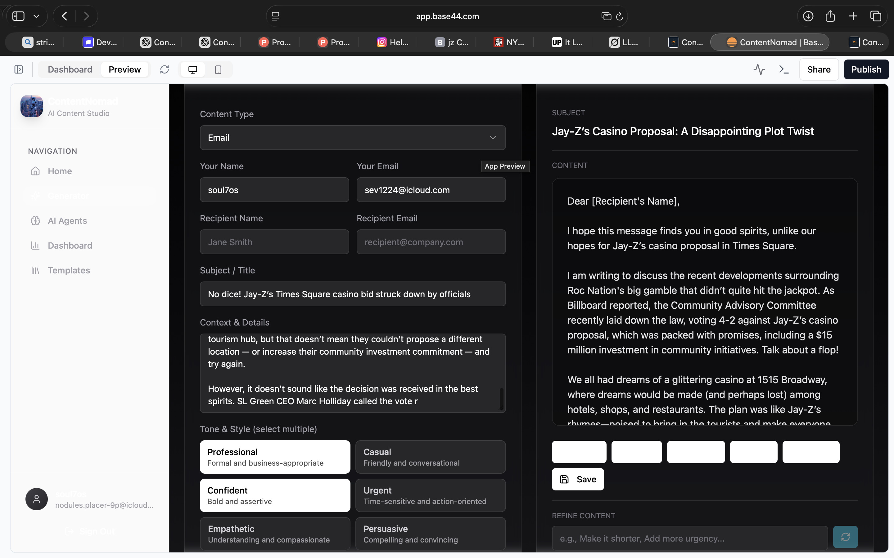Switch to the 'NY...' browser tab
894x558 pixels.
pyautogui.click(x=509, y=42)
